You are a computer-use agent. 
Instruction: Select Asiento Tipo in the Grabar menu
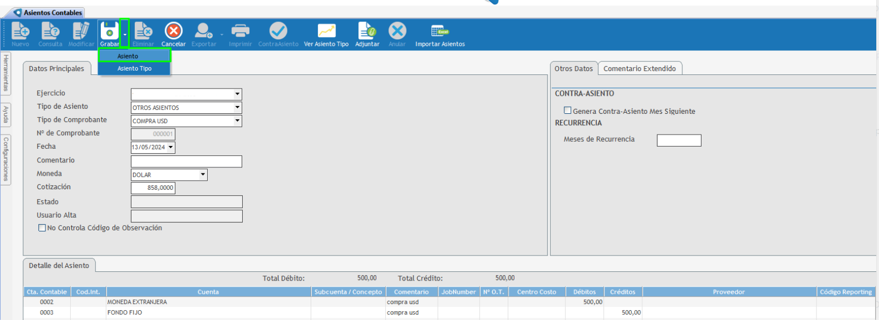pyautogui.click(x=134, y=68)
